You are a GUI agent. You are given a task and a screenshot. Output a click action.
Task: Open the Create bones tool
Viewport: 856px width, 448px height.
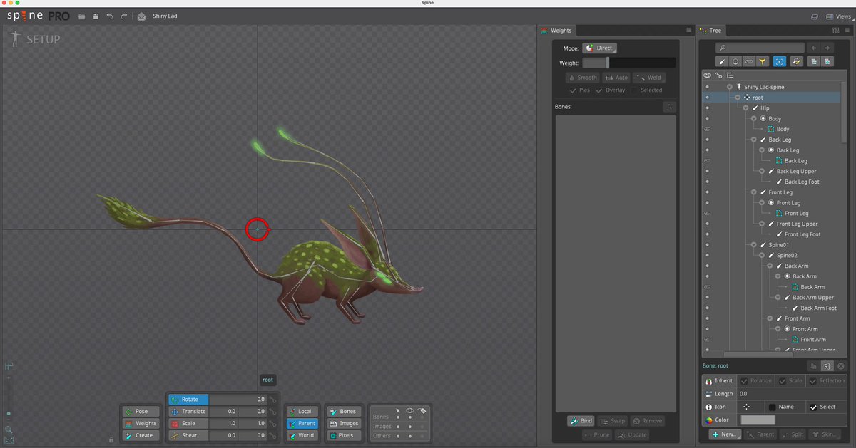[x=140, y=435]
